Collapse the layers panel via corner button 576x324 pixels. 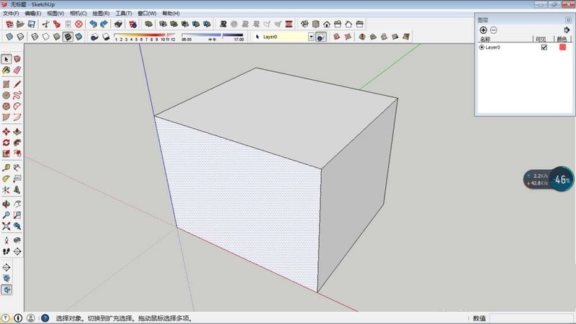[568, 19]
